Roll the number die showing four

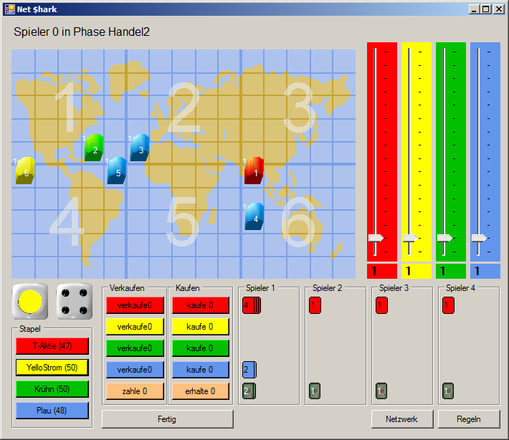click(x=75, y=302)
